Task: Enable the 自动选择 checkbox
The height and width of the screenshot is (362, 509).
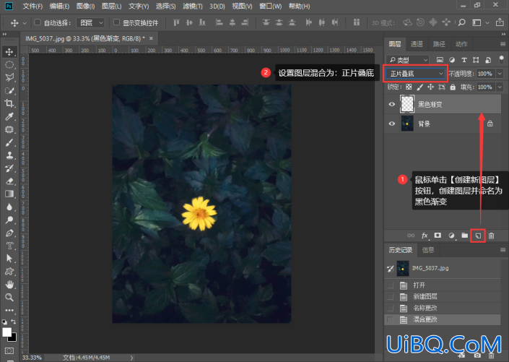Action: pos(38,22)
